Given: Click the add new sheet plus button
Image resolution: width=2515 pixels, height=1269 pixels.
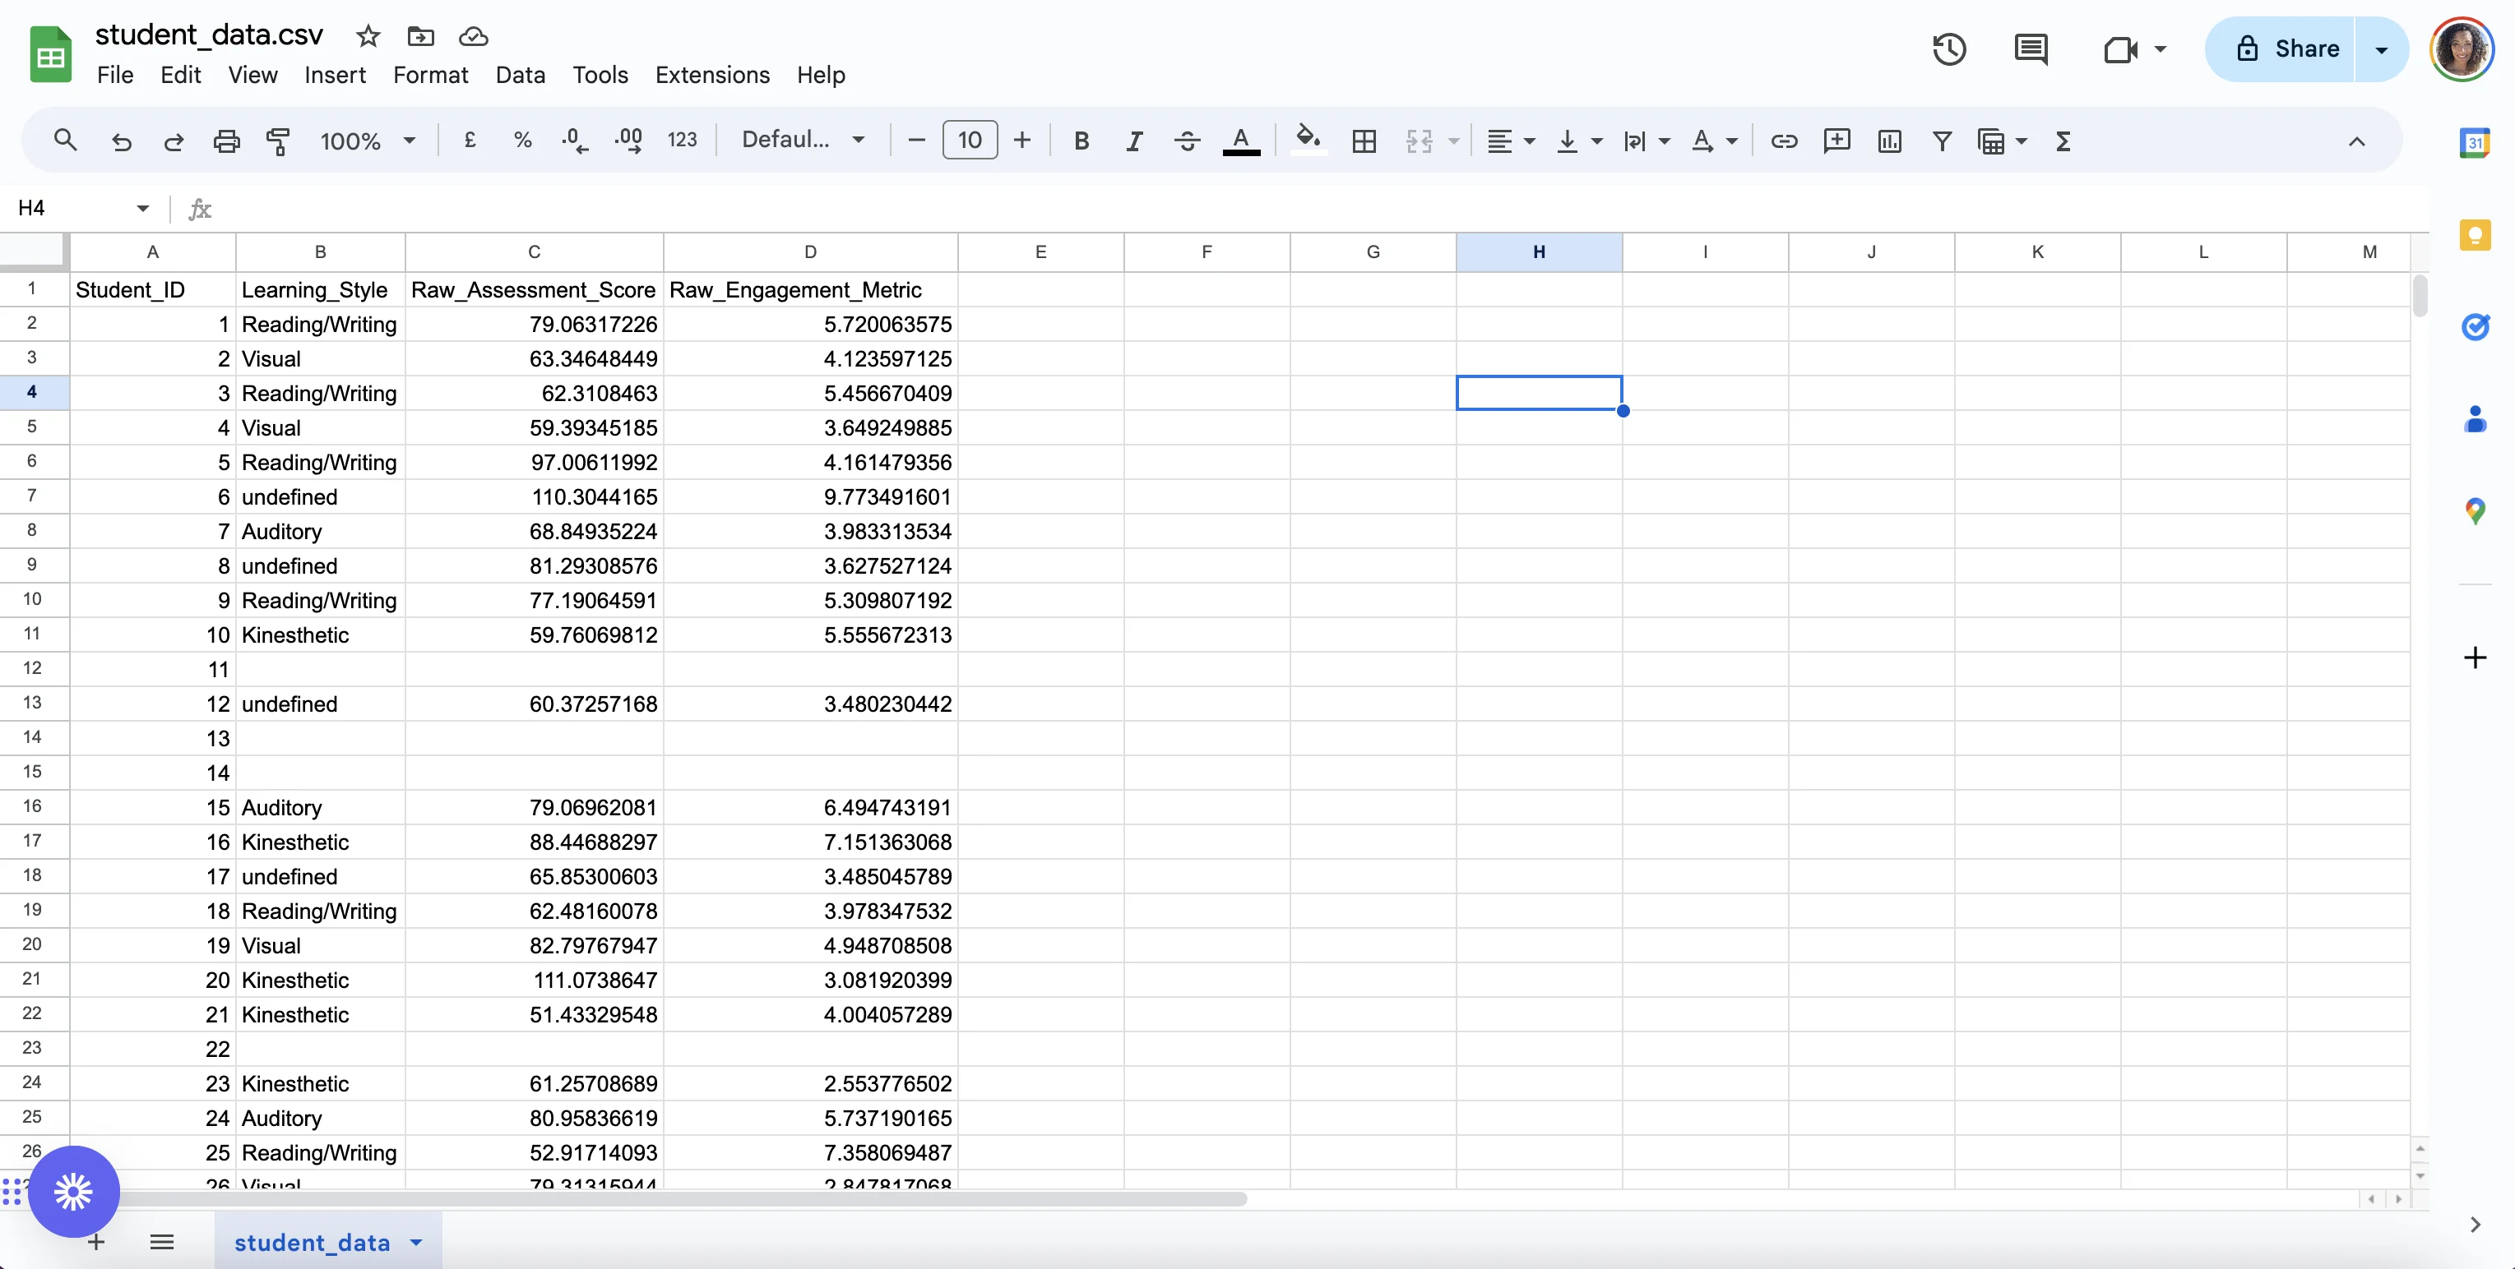Looking at the screenshot, I should coord(95,1242).
